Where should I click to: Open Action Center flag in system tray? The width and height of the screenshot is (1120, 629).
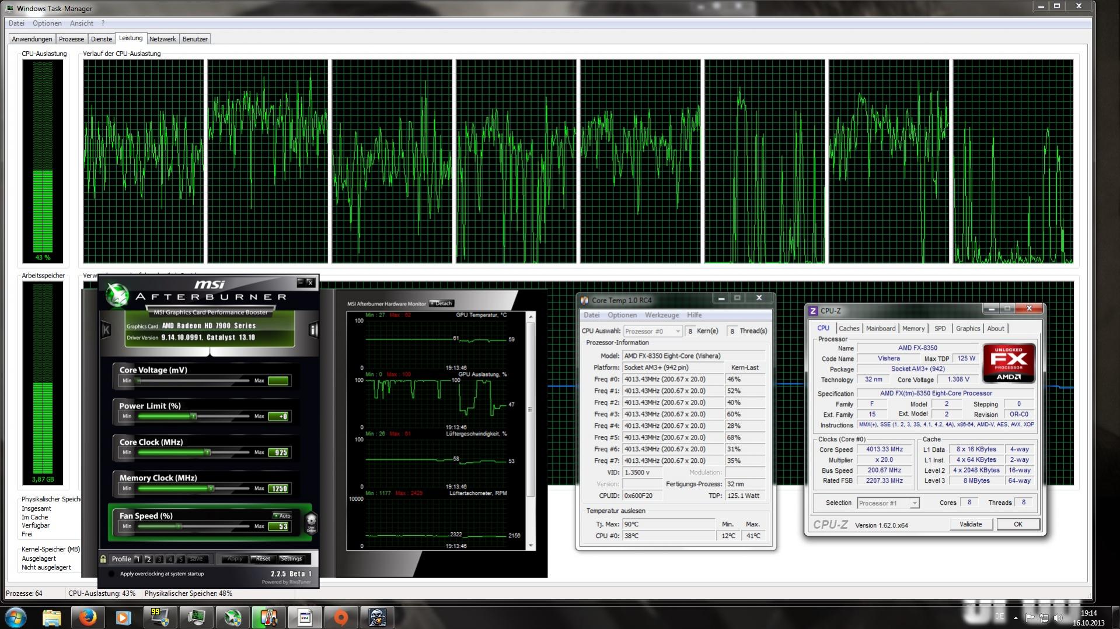(x=1030, y=617)
